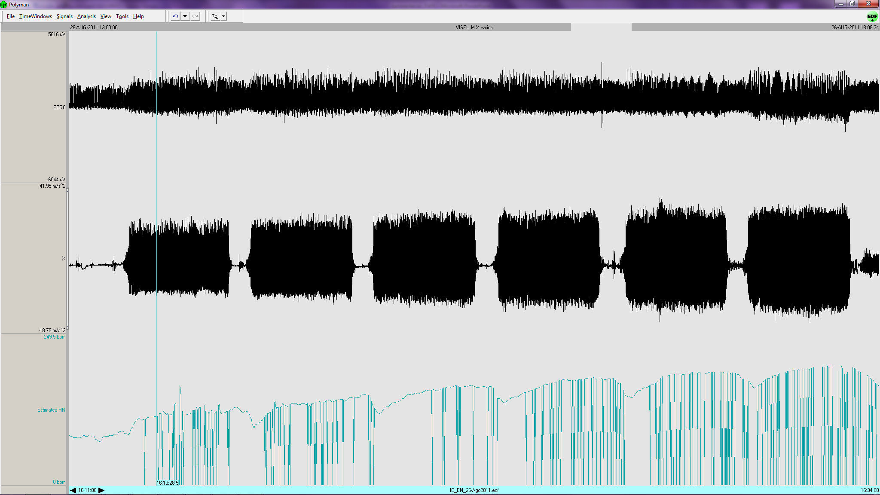Expand the pointer tool mode dropdown

[x=223, y=16]
